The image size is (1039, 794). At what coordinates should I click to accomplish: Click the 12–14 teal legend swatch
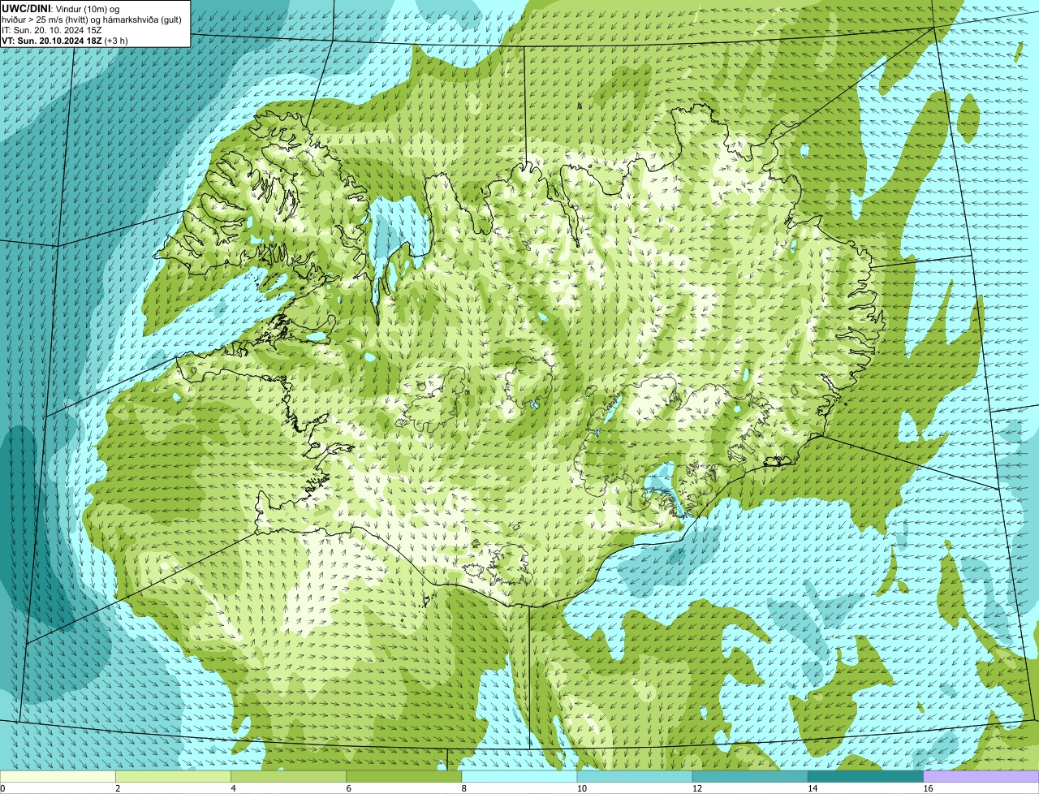pyautogui.click(x=750, y=777)
